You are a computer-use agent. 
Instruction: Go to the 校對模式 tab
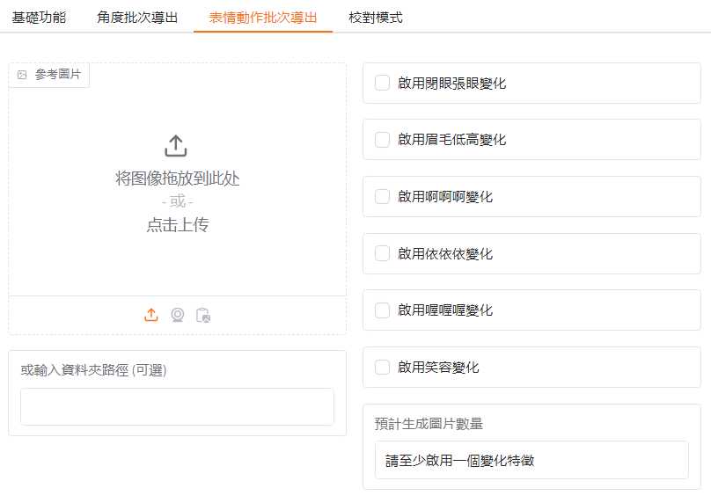click(376, 18)
